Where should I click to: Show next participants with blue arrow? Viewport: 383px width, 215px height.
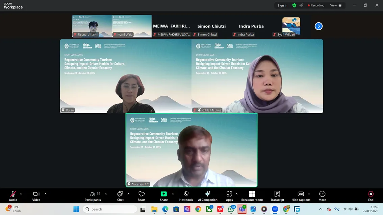(x=318, y=26)
